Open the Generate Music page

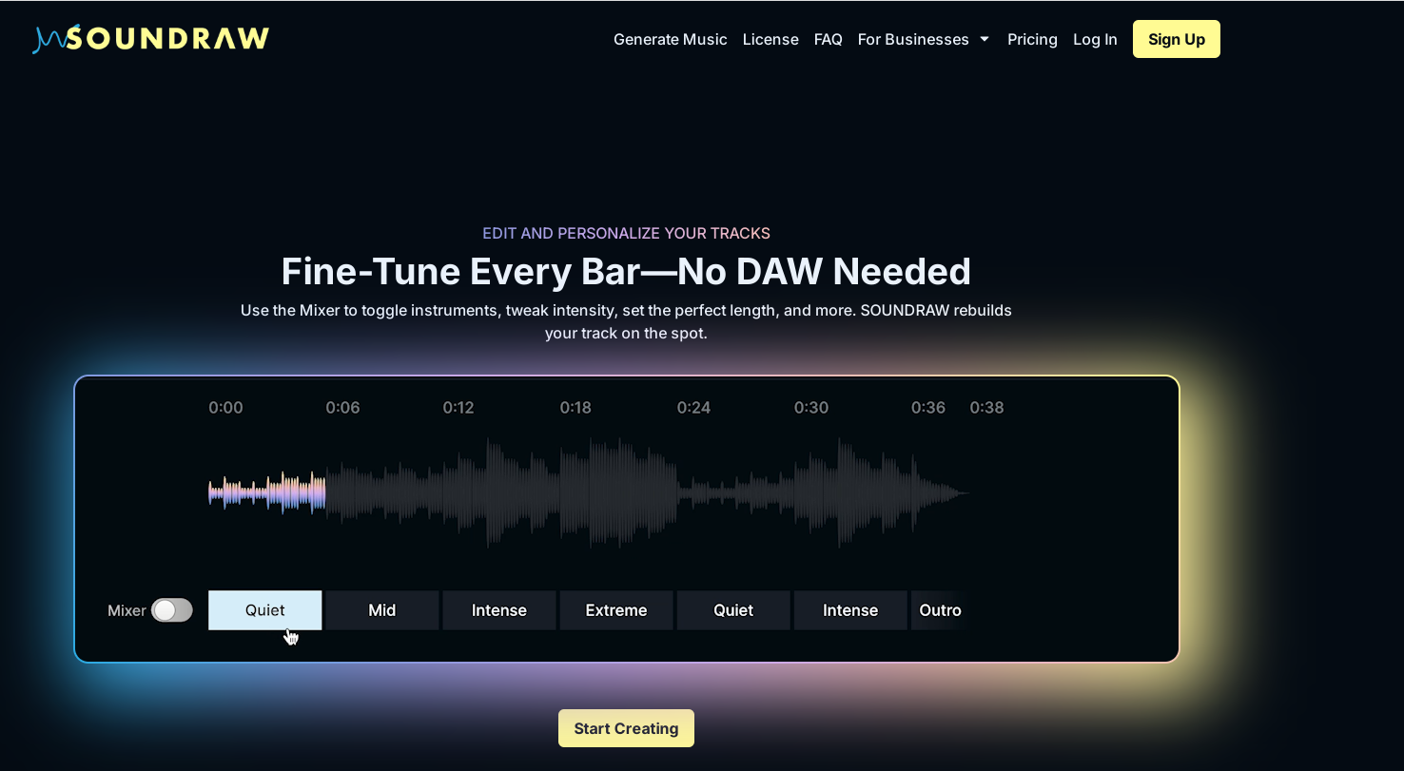[x=670, y=39]
